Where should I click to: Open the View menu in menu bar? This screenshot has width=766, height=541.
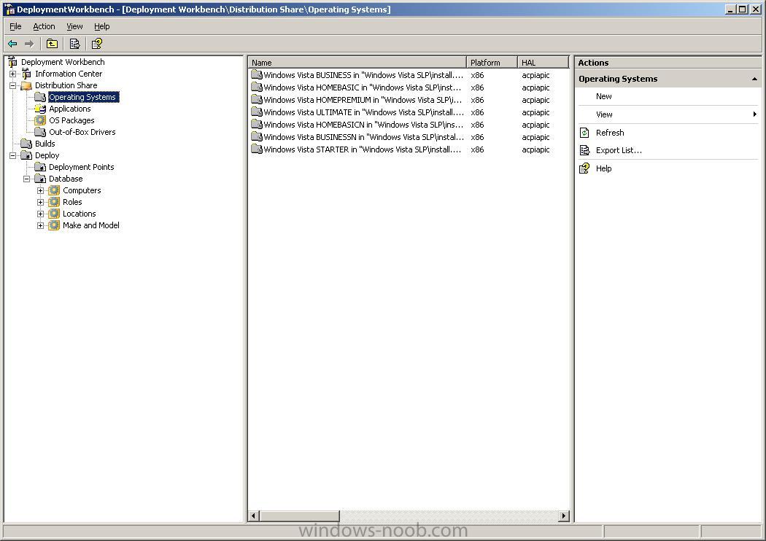pyautogui.click(x=74, y=26)
